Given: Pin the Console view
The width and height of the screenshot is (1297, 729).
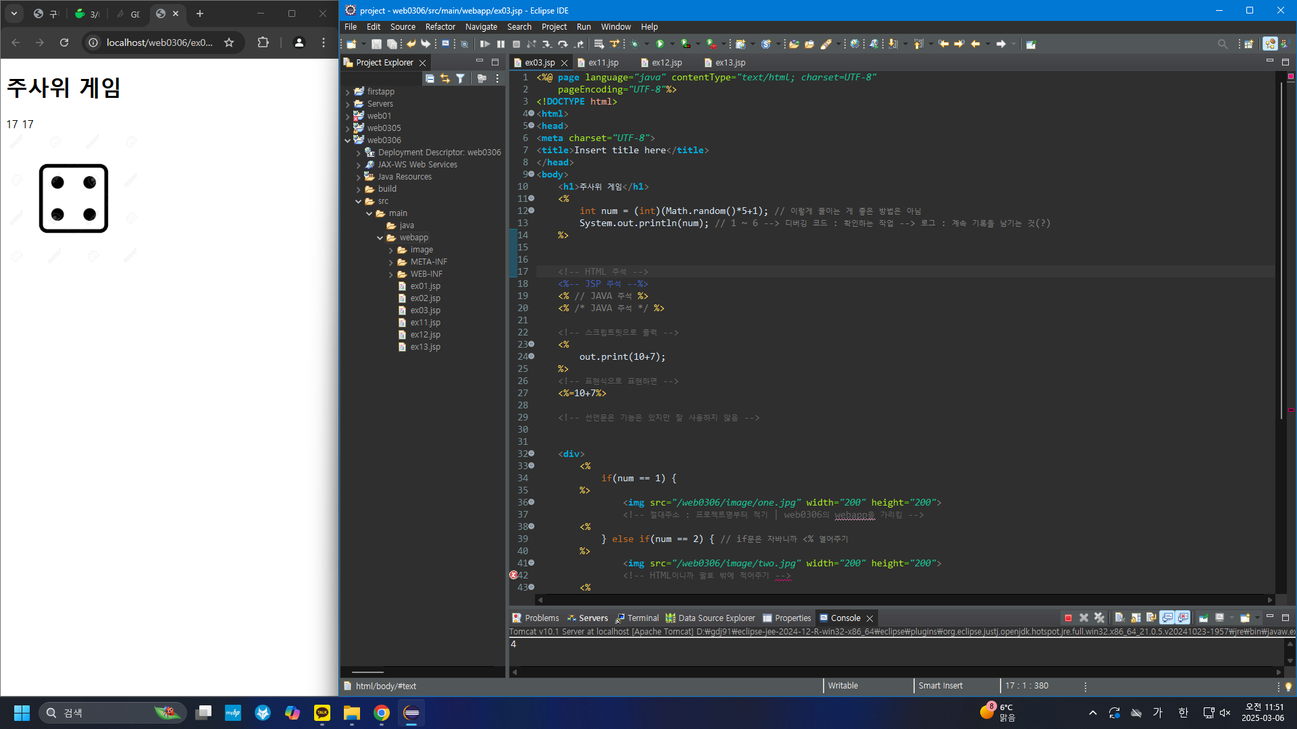Looking at the screenshot, I should click(1203, 618).
